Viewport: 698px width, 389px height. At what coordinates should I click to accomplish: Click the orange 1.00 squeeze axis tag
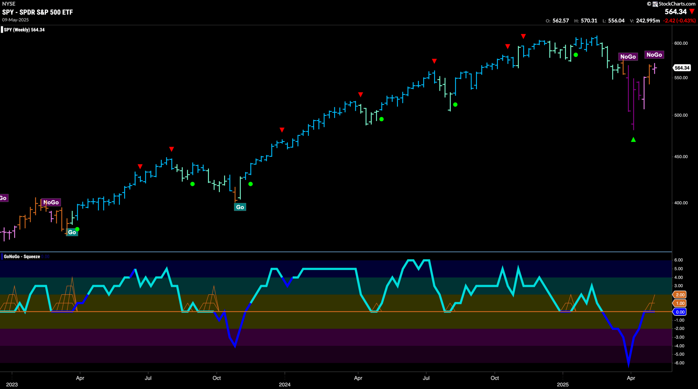[x=680, y=303]
